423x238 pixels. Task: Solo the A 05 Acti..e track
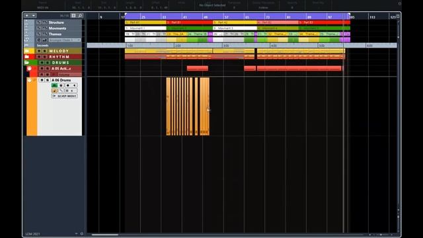(x=48, y=69)
